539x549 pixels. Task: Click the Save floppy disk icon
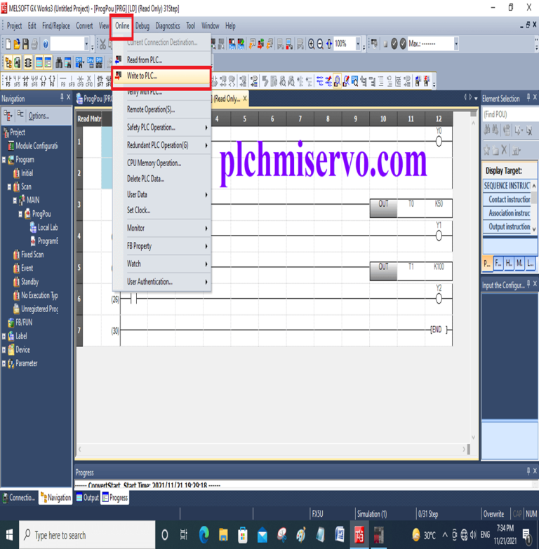(x=25, y=44)
